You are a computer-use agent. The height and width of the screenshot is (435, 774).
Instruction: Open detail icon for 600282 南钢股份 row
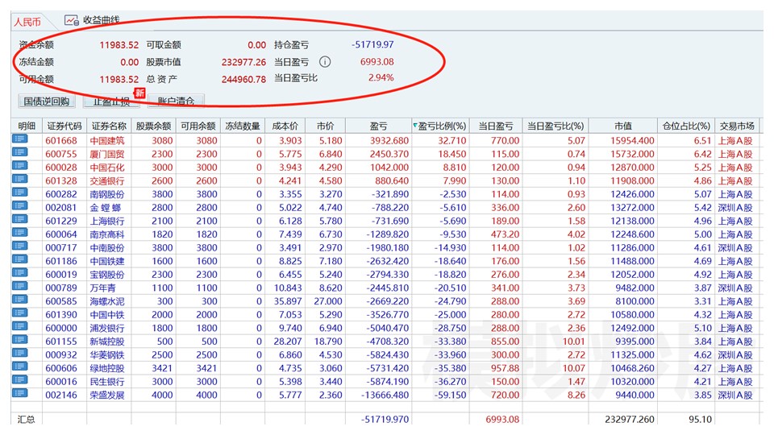[19, 193]
